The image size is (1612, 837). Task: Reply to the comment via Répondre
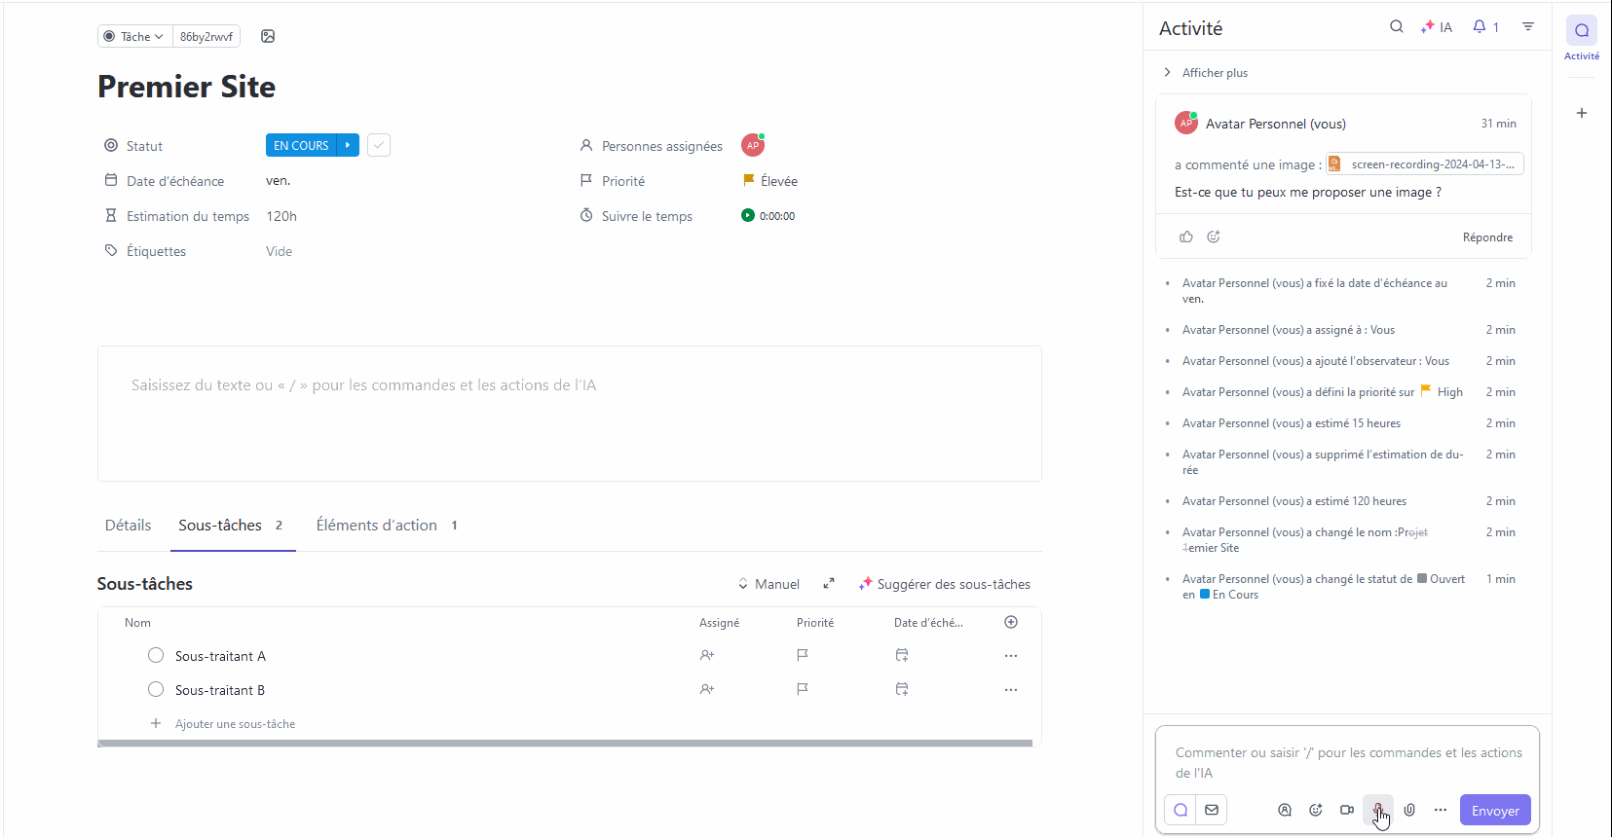click(1487, 237)
